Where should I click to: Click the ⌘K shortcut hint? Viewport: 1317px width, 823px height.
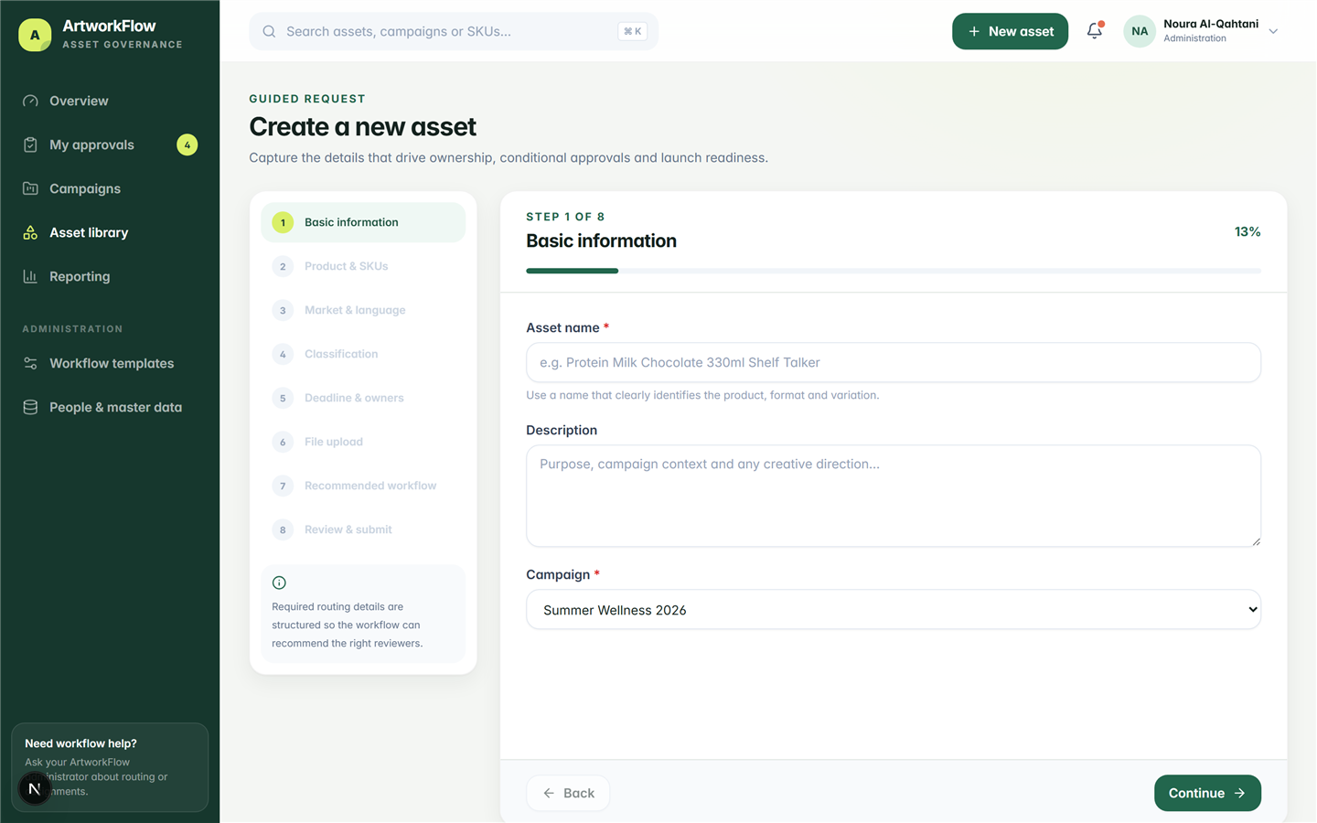point(632,31)
